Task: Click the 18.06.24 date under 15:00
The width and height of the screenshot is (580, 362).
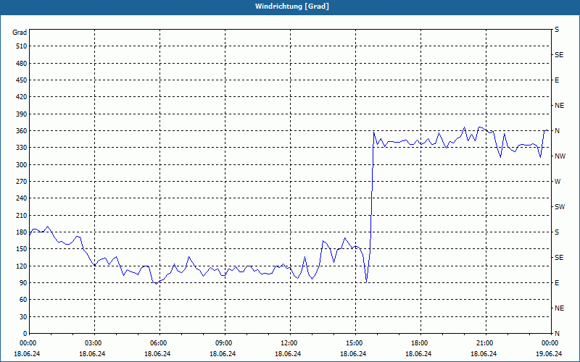Action: (x=353, y=353)
